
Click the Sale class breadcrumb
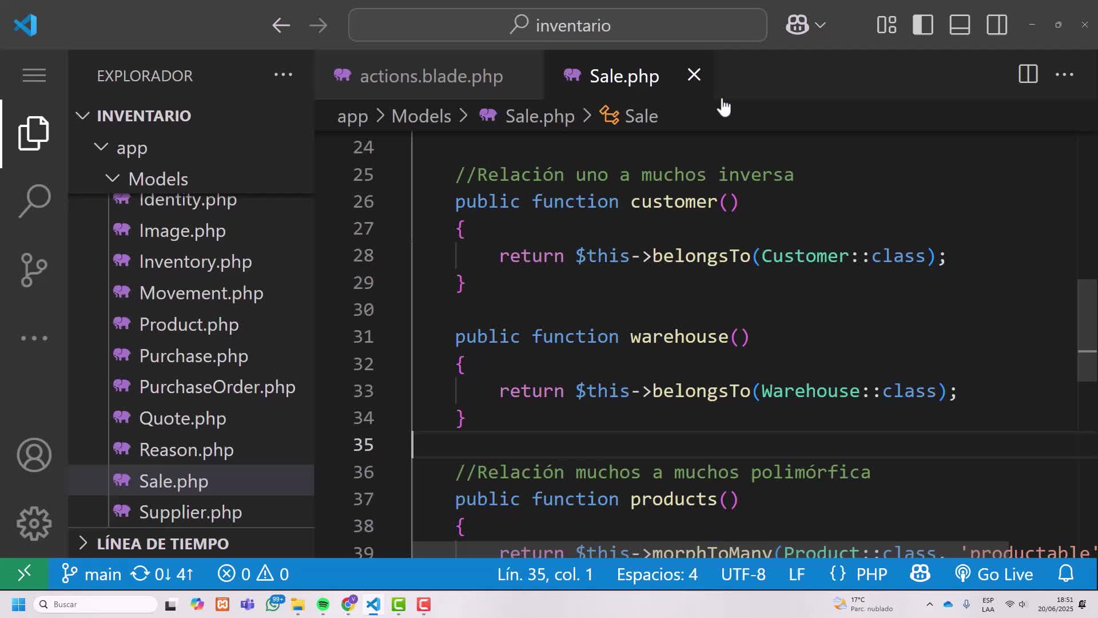[x=628, y=116]
